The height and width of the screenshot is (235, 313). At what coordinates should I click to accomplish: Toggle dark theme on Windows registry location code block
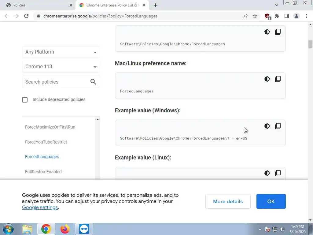pos(267,32)
